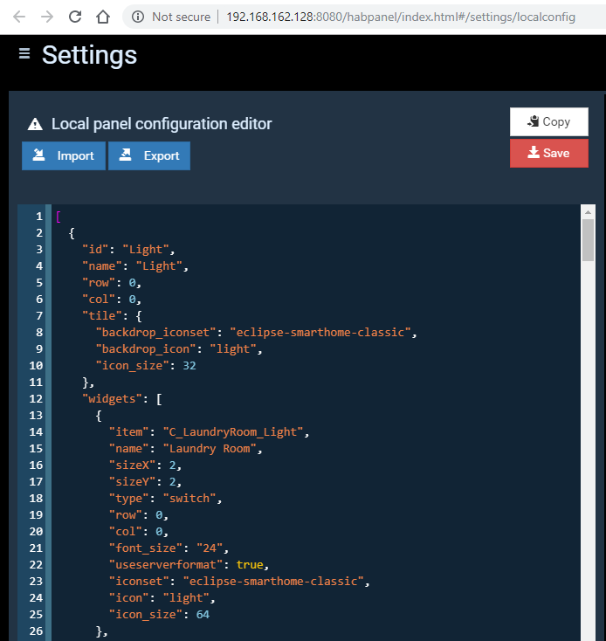606x641 pixels.
Task: Click the editor scrollbar thumb
Action: tap(588, 240)
